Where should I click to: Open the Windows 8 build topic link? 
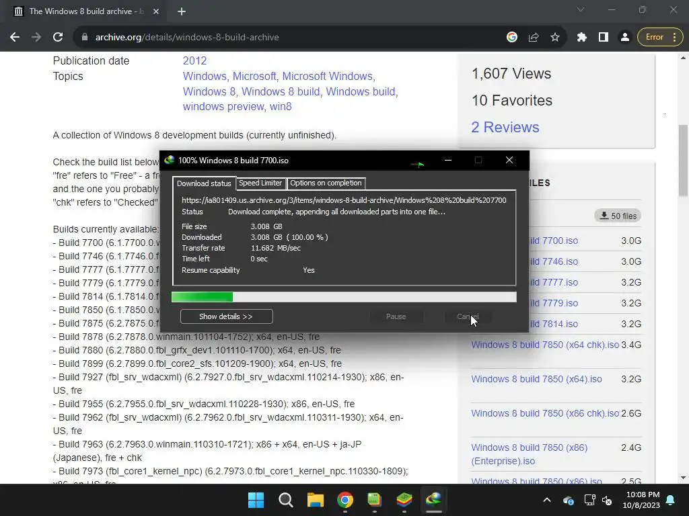pos(281,91)
